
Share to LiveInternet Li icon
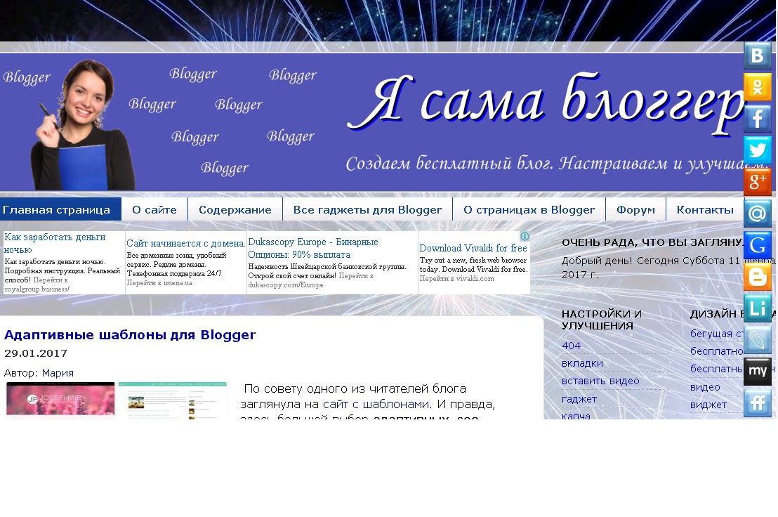[x=757, y=308]
